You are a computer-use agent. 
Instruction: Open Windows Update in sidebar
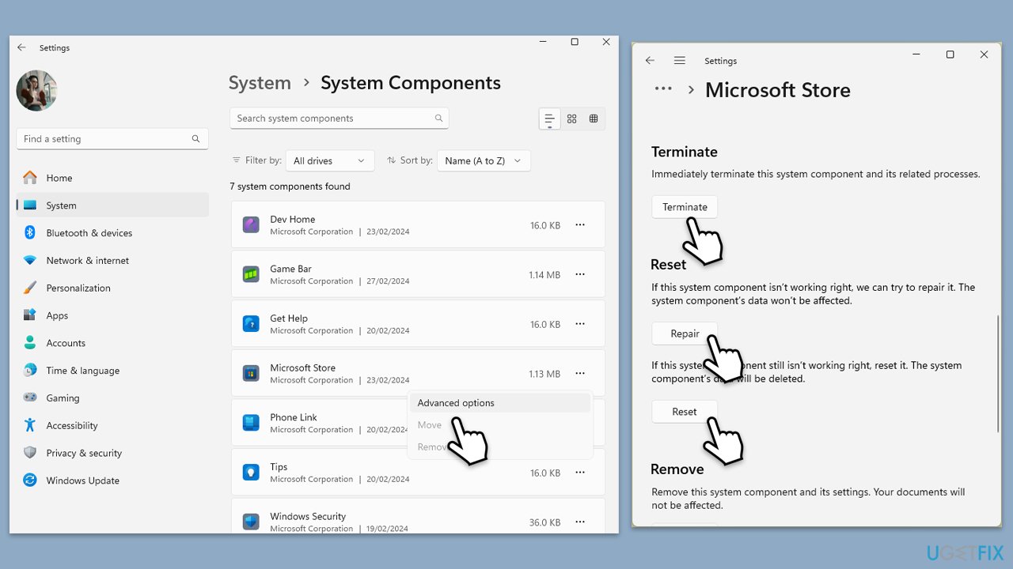82,480
